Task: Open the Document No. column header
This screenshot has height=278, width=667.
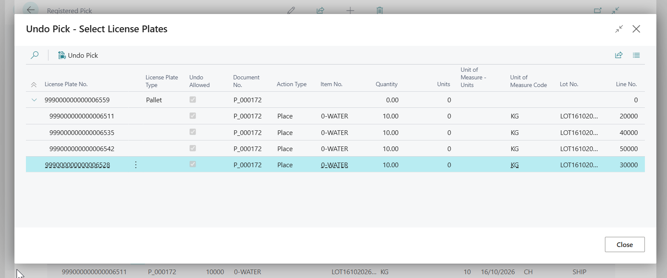Action: click(x=246, y=81)
